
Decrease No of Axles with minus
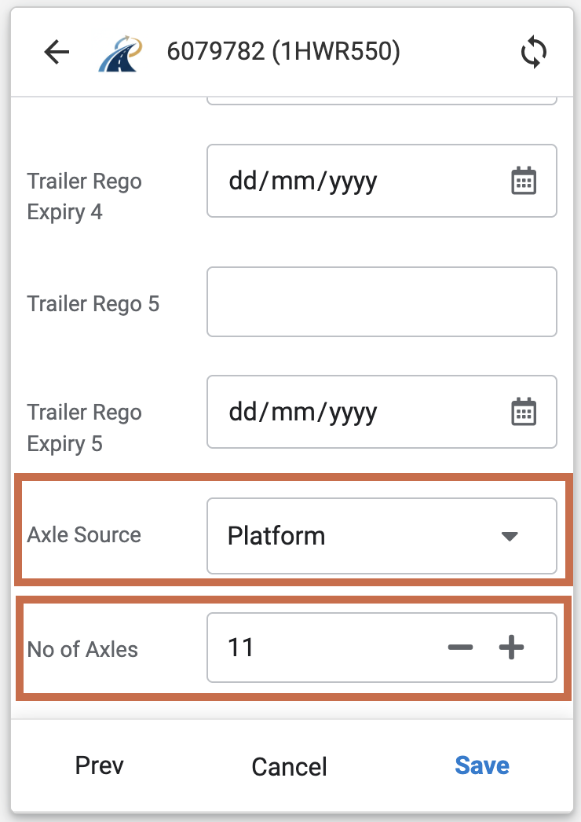click(461, 648)
